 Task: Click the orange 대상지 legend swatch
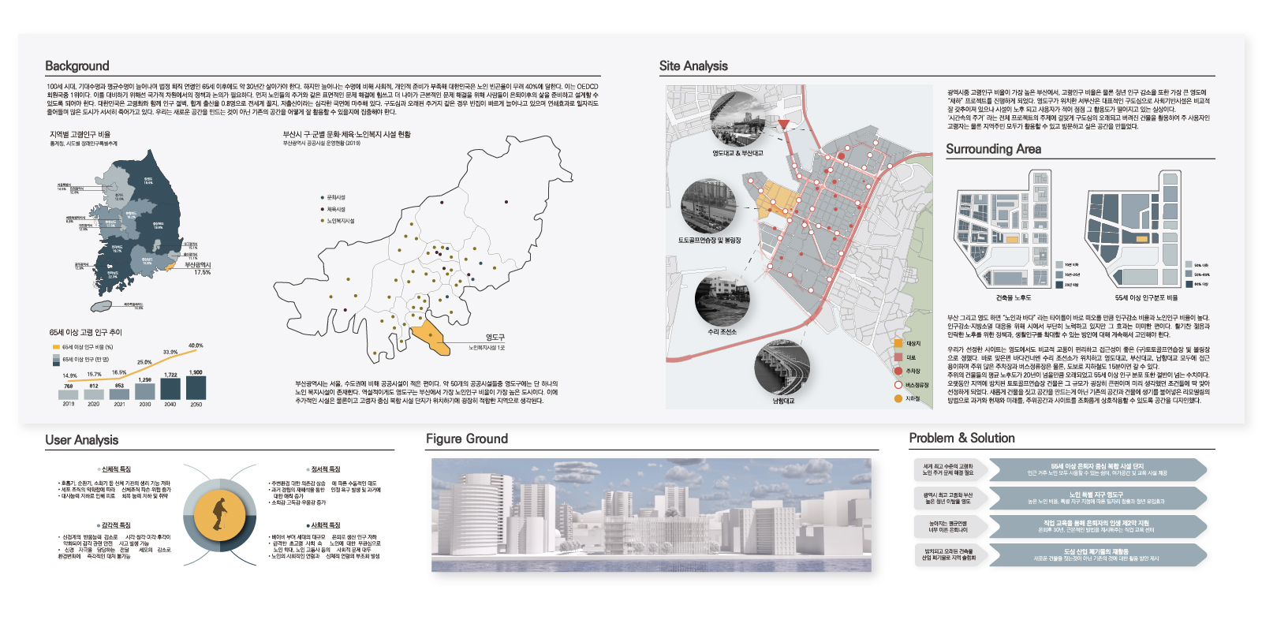pyautogui.click(x=898, y=343)
